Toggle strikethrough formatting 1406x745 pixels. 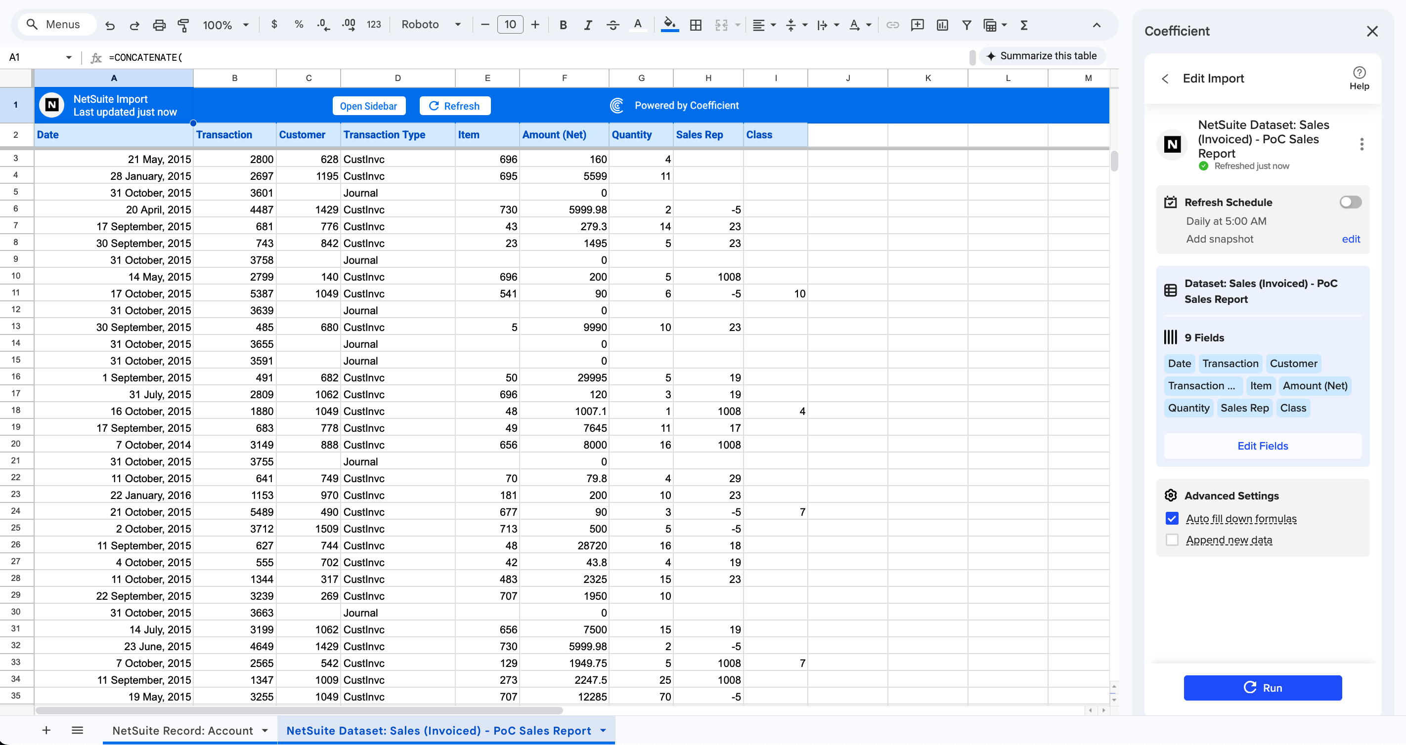(613, 25)
